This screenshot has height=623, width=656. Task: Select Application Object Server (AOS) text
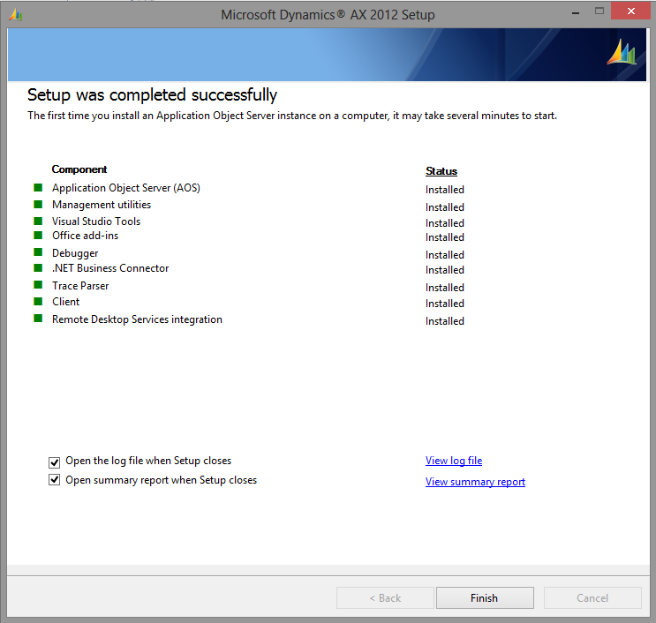pos(126,188)
